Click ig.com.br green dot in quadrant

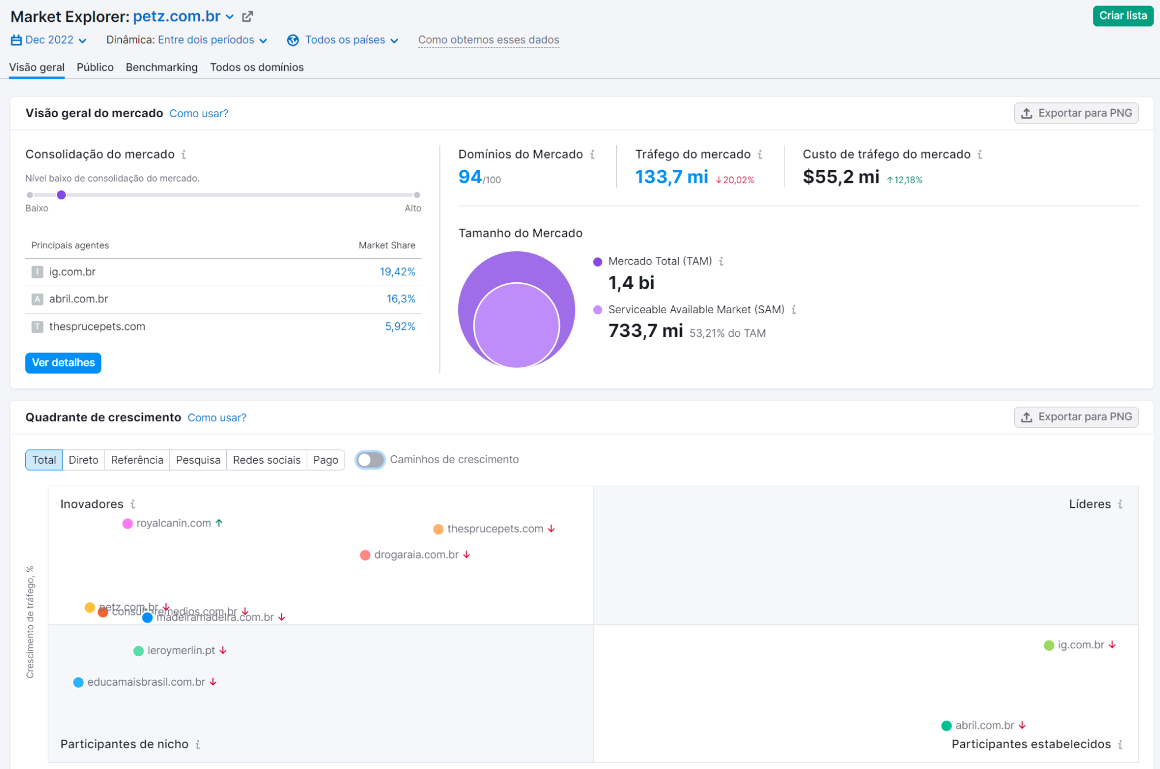1049,645
